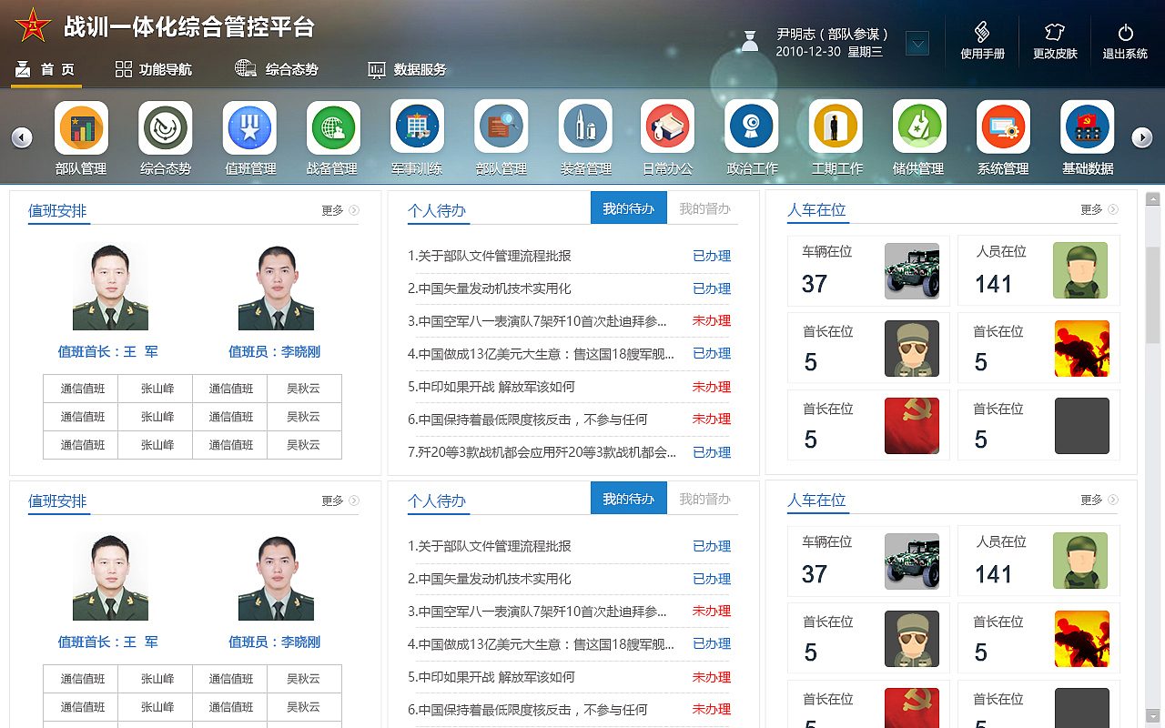Open the 数据服务 menu

pos(407,69)
